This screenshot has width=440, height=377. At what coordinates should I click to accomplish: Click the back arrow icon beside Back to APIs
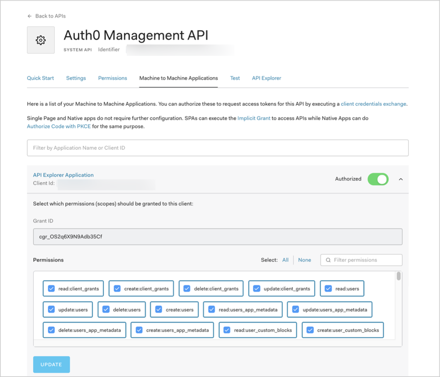(x=29, y=16)
